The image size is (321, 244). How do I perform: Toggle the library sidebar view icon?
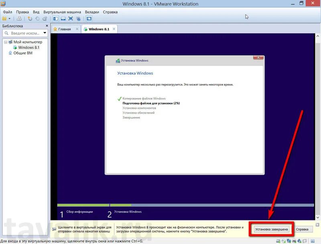(56, 18)
